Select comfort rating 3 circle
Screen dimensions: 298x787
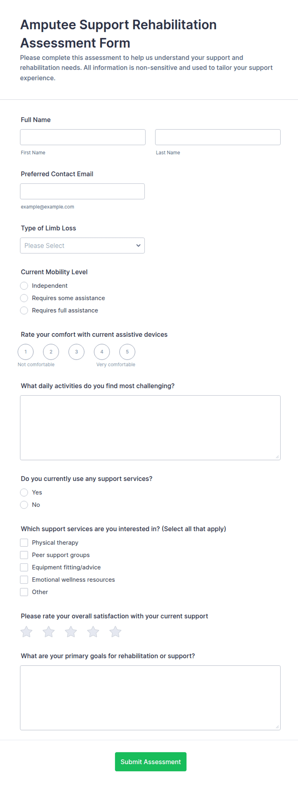pyautogui.click(x=76, y=352)
